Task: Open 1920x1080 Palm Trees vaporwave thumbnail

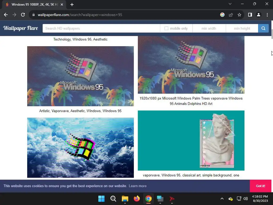Action: [191, 65]
